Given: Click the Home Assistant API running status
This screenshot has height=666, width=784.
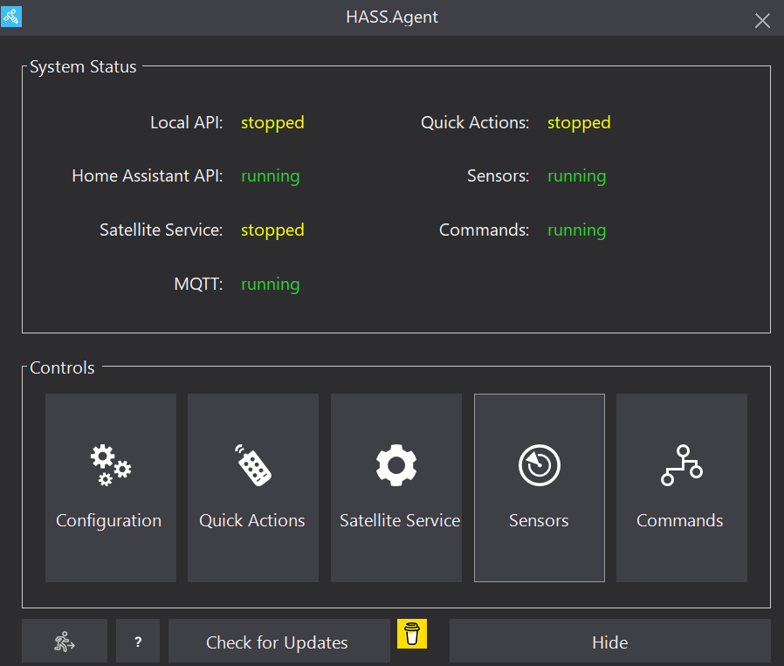Looking at the screenshot, I should coord(271,176).
